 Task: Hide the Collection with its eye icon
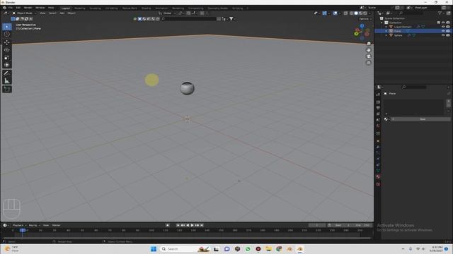443,23
